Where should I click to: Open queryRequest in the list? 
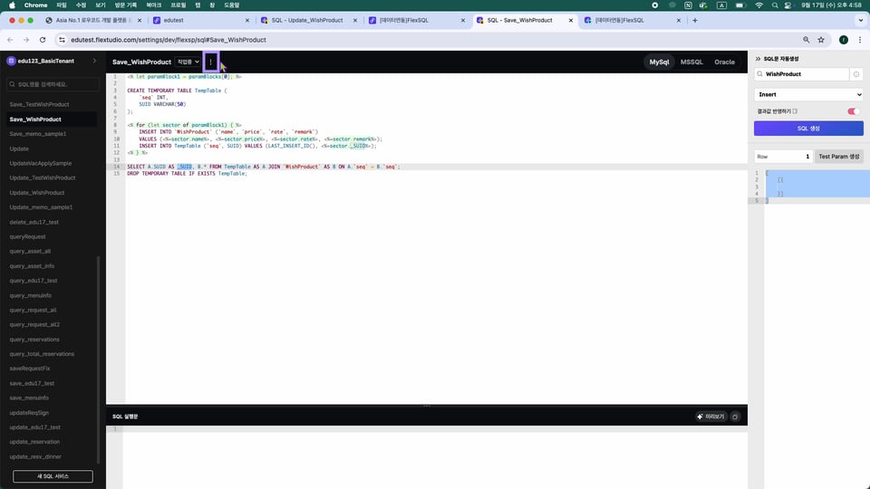(28, 236)
